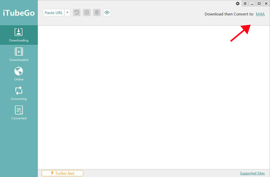Show the Converted files tab
This screenshot has width=270, height=177.
point(19,113)
